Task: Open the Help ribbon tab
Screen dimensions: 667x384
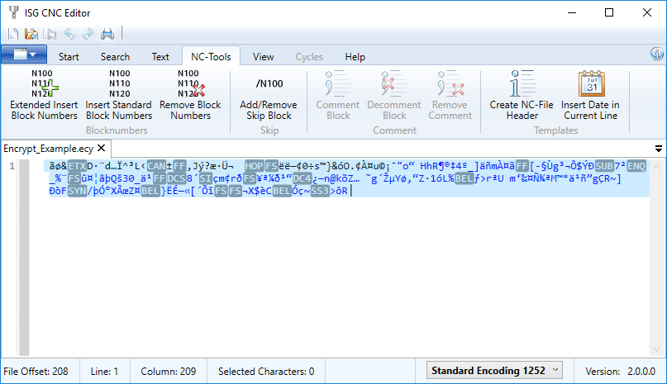Action: [x=355, y=56]
